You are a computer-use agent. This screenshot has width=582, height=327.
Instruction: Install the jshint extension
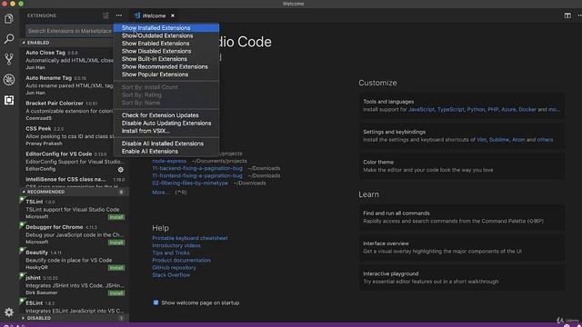[116, 293]
